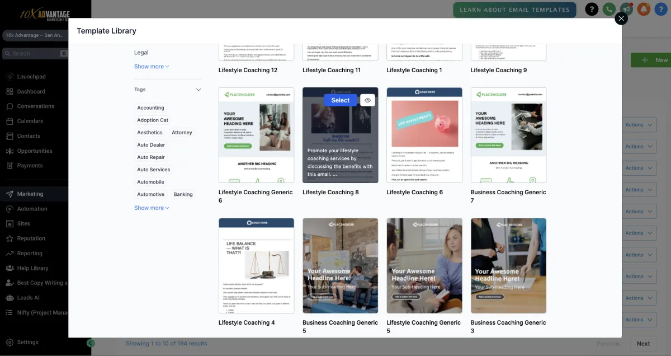Click the orange notifications bell icon
This screenshot has width=671, height=356.
click(x=644, y=10)
